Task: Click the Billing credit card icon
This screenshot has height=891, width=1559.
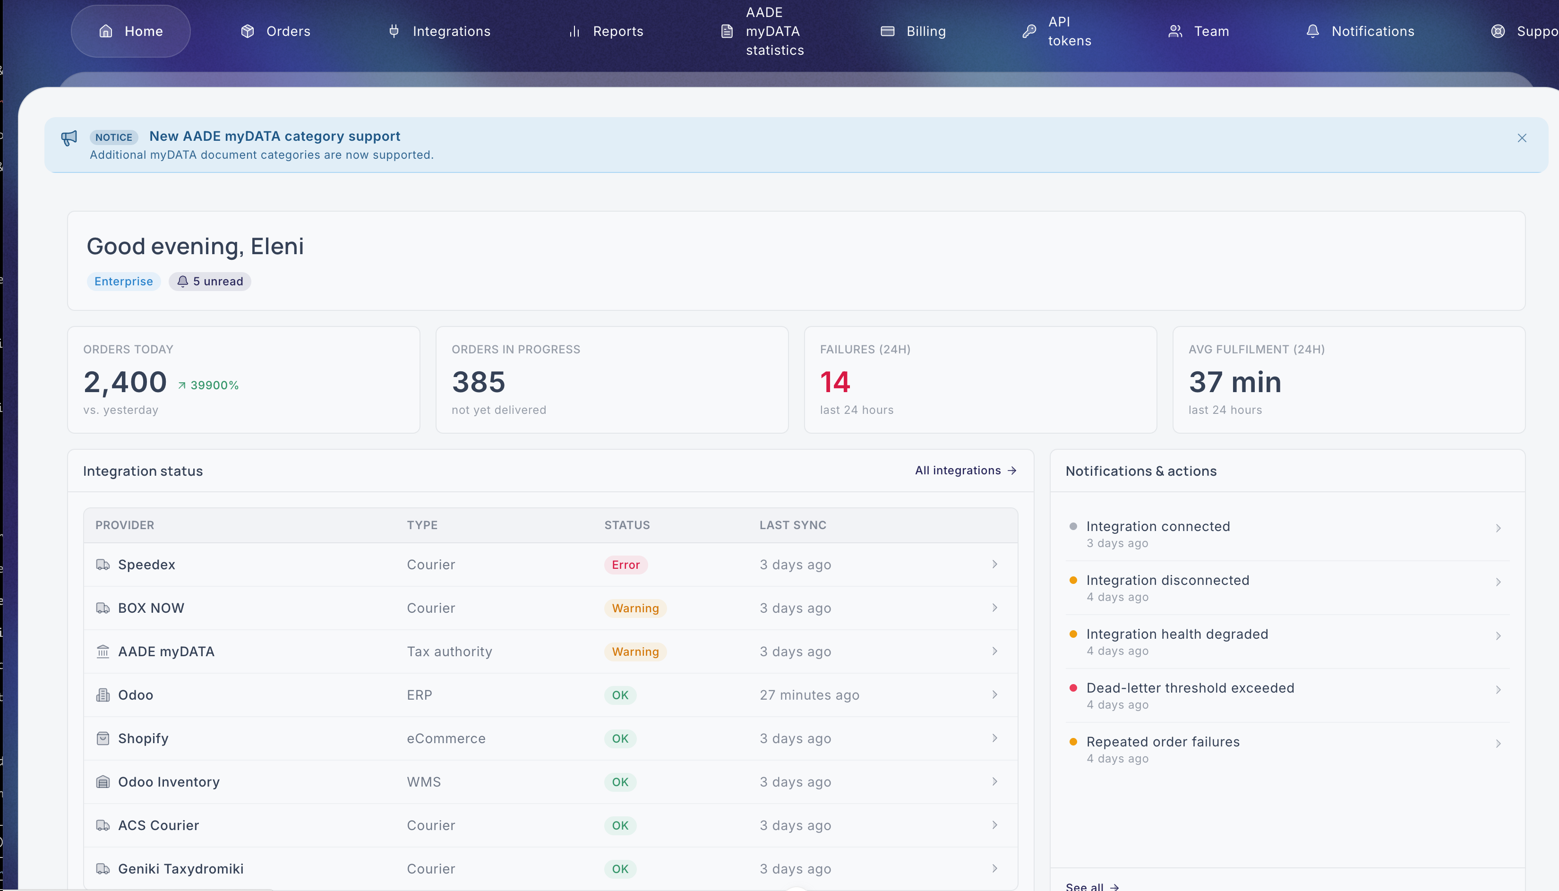Action: pos(888,31)
